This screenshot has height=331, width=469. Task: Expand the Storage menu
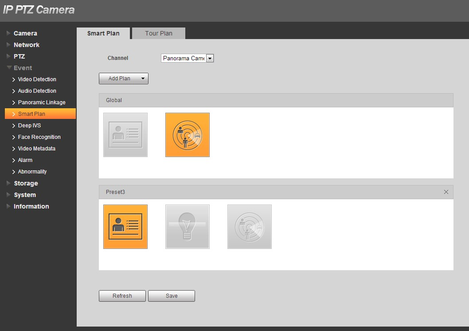(x=26, y=183)
